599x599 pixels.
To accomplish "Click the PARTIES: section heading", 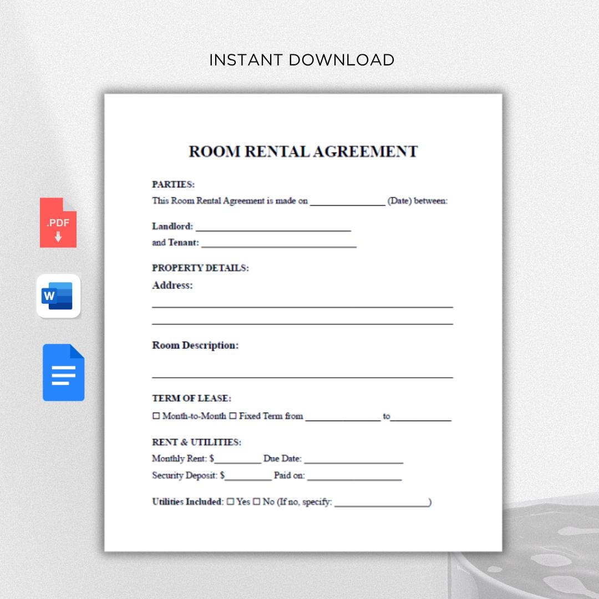I will tap(174, 185).
